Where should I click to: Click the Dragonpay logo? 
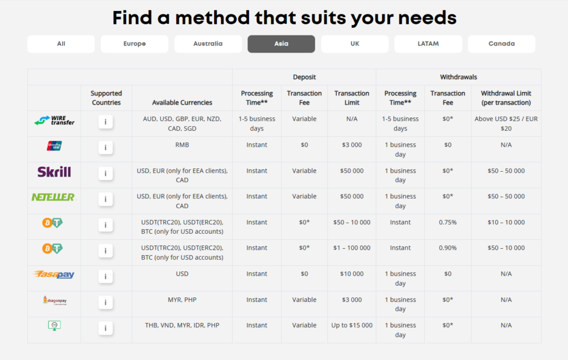point(54,300)
